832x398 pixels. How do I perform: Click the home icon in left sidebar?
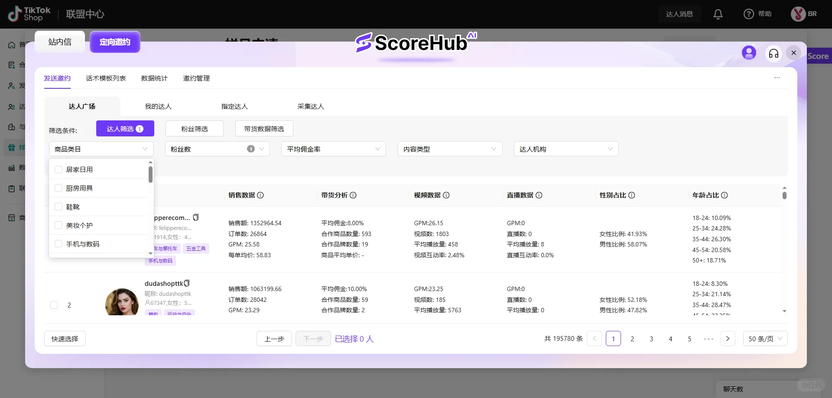[12, 45]
